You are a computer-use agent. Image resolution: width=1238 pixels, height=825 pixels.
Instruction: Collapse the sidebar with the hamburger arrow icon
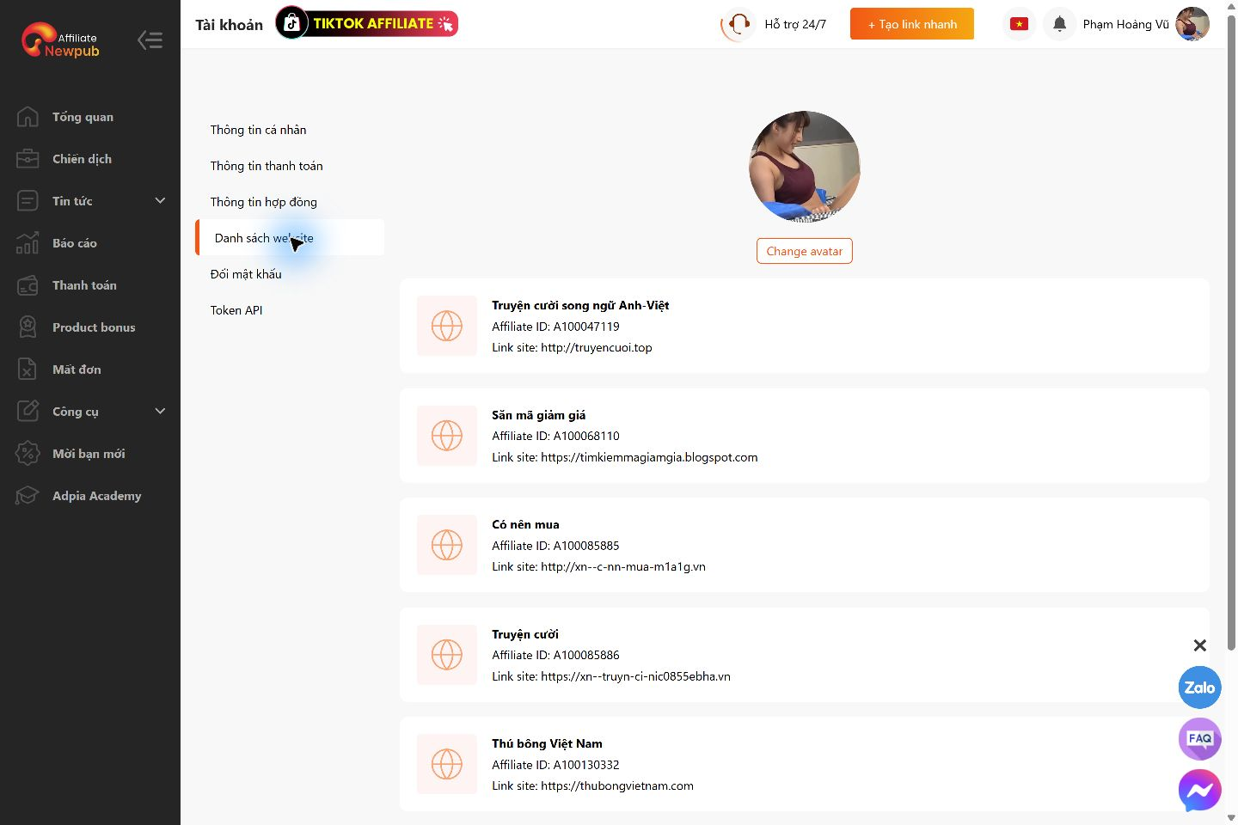[x=150, y=40]
